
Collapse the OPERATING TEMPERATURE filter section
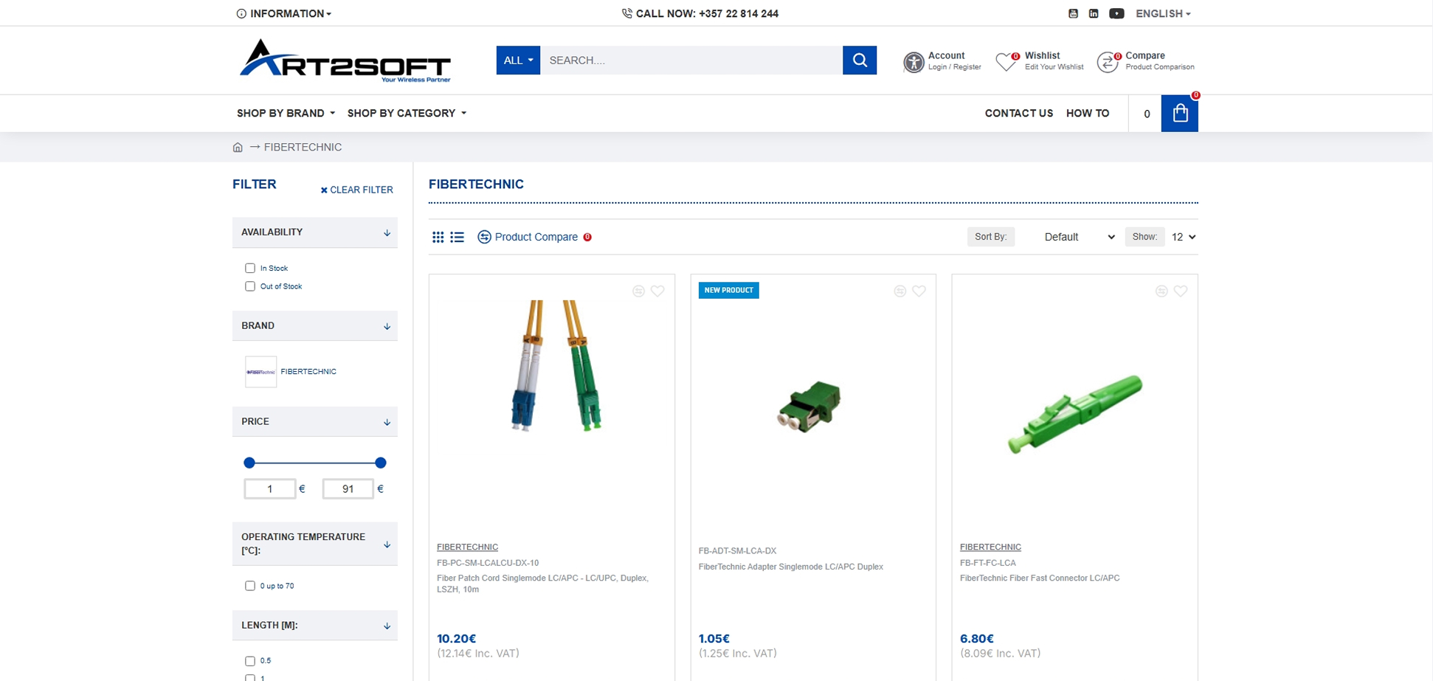[x=315, y=544]
